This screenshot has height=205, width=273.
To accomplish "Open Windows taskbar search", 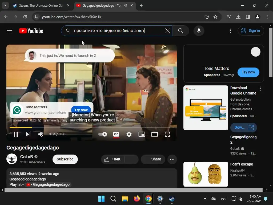I will 113,199.
